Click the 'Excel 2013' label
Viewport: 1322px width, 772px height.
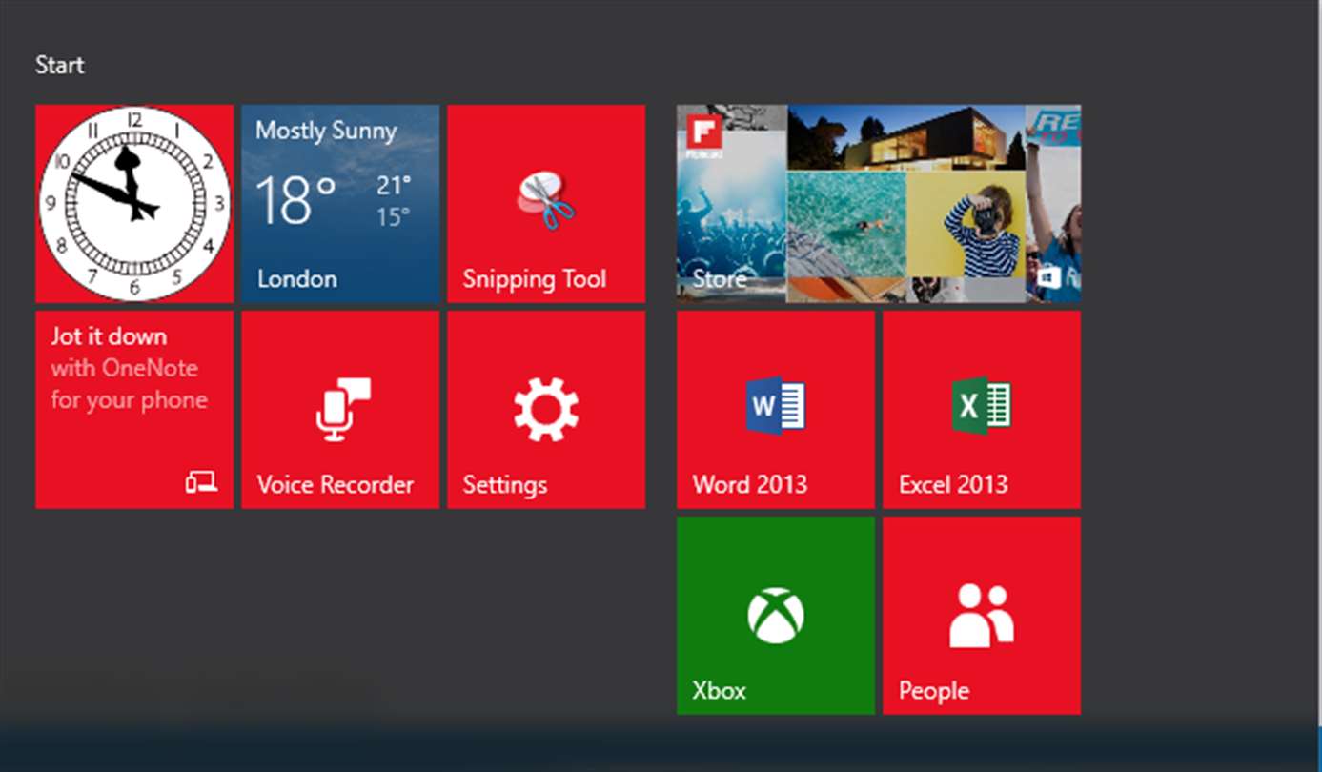(x=953, y=484)
